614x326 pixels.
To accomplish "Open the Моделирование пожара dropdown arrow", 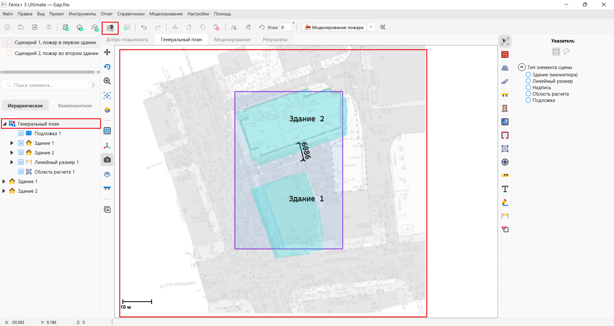I will click(371, 27).
